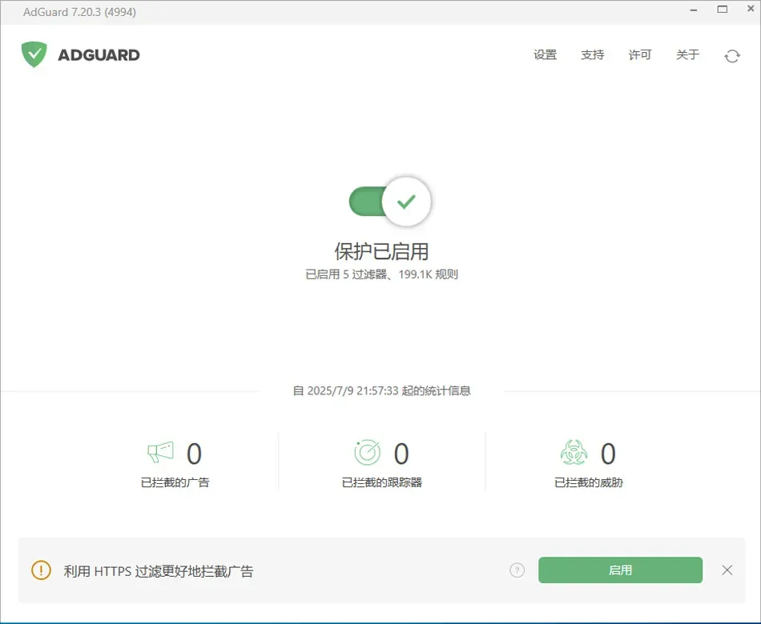
Task: Click the 已拦截的跟踪器 label
Action: pos(382,482)
